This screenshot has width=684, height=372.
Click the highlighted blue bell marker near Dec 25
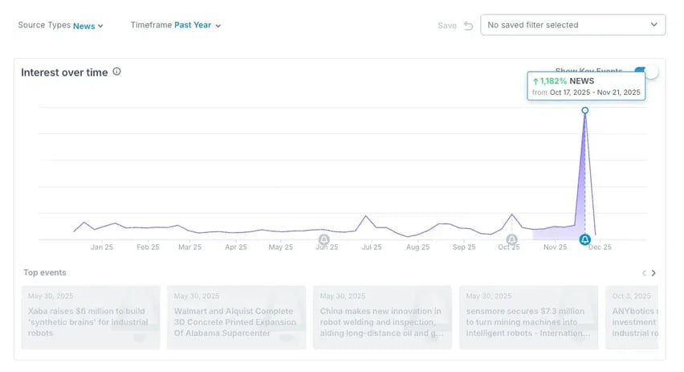point(585,239)
